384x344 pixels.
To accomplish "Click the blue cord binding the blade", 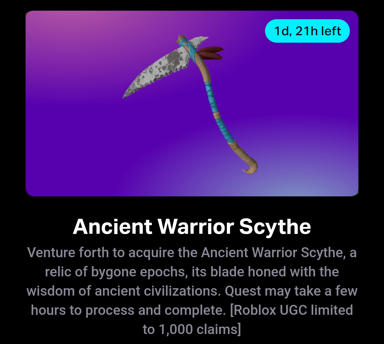I will coord(188,50).
